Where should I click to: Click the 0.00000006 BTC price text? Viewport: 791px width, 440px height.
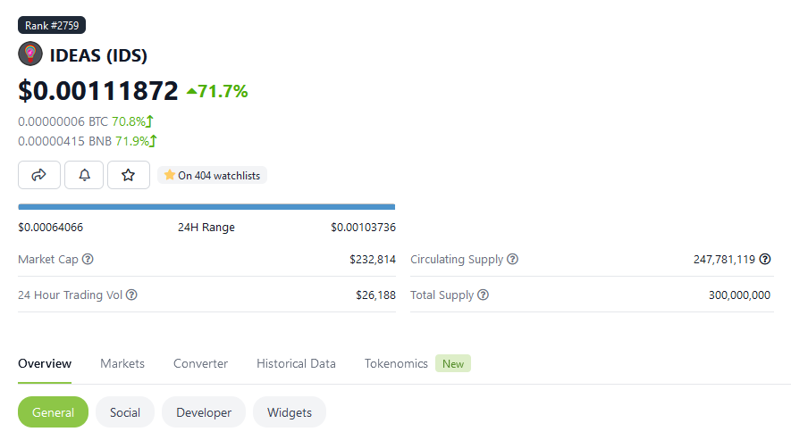(63, 121)
